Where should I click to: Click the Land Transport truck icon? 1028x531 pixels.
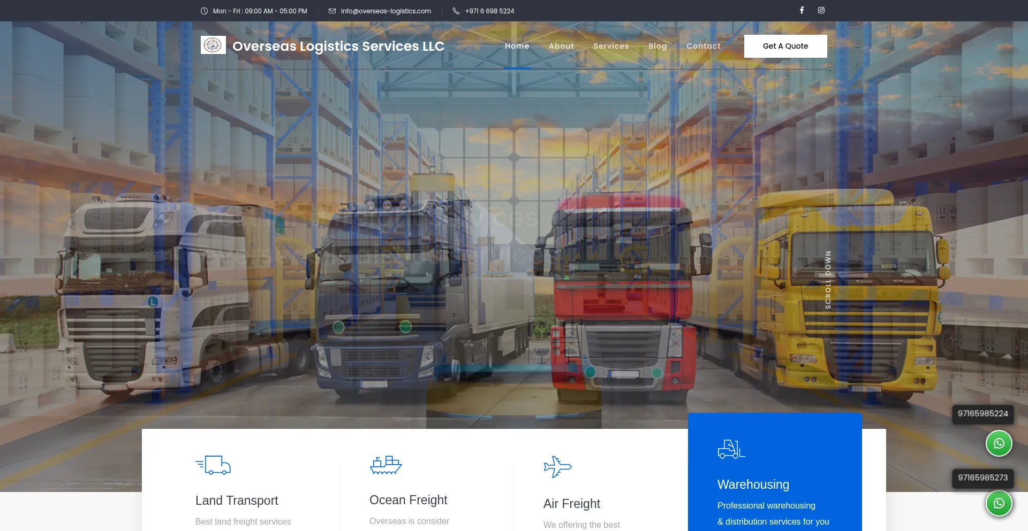213,465
